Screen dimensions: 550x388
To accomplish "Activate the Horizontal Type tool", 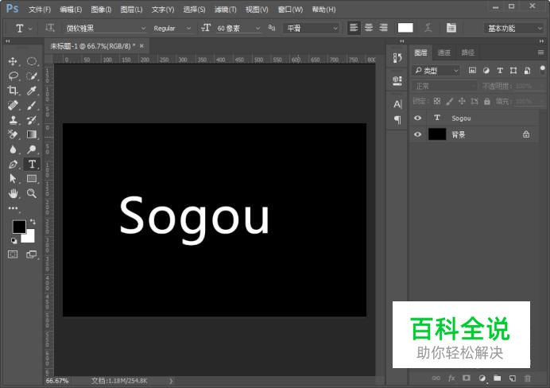I will pos(32,164).
